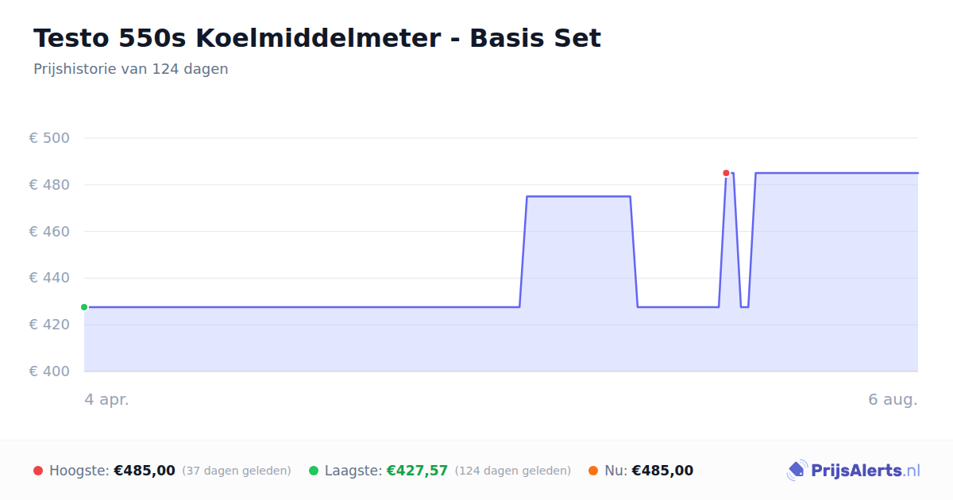The width and height of the screenshot is (953, 500).
Task: Click the 6 aug. end date label
Action: pyautogui.click(x=893, y=399)
